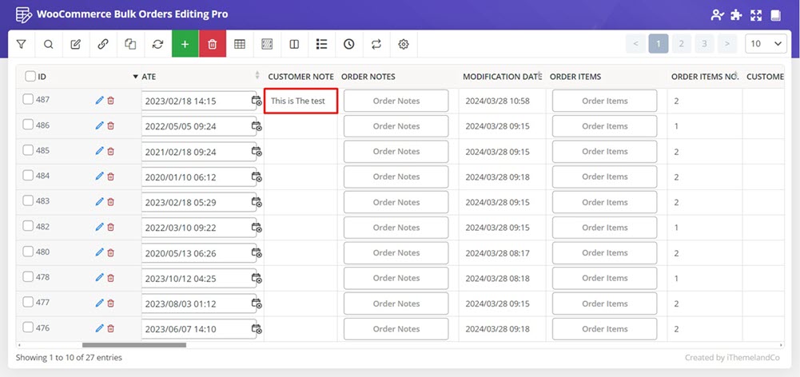Viewport: 800px width, 377px height.
Task: Go to next page arrow
Action: click(x=727, y=44)
